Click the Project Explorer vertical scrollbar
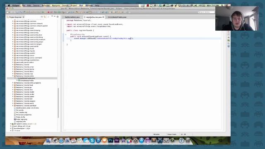The height and width of the screenshot is (149, 265). click(x=58, y=103)
